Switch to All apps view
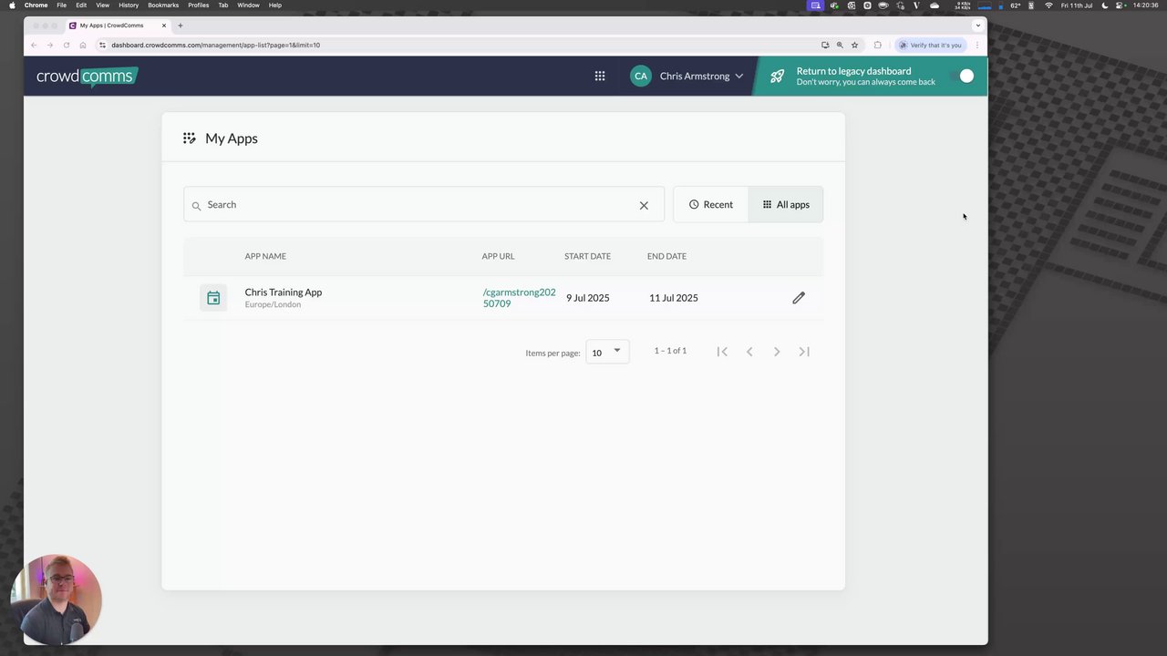The height and width of the screenshot is (656, 1167). [786, 205]
